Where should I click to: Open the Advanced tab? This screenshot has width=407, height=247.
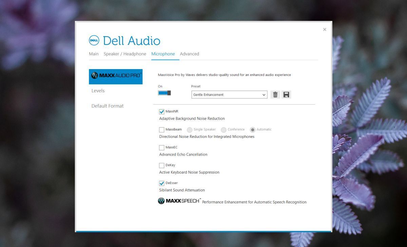(189, 54)
